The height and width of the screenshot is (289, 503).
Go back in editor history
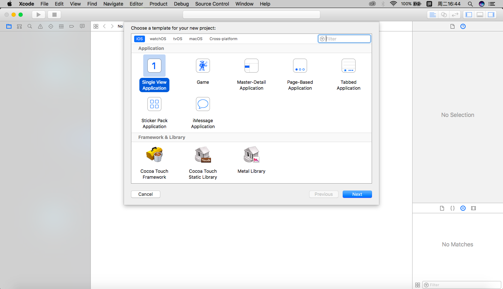104,26
